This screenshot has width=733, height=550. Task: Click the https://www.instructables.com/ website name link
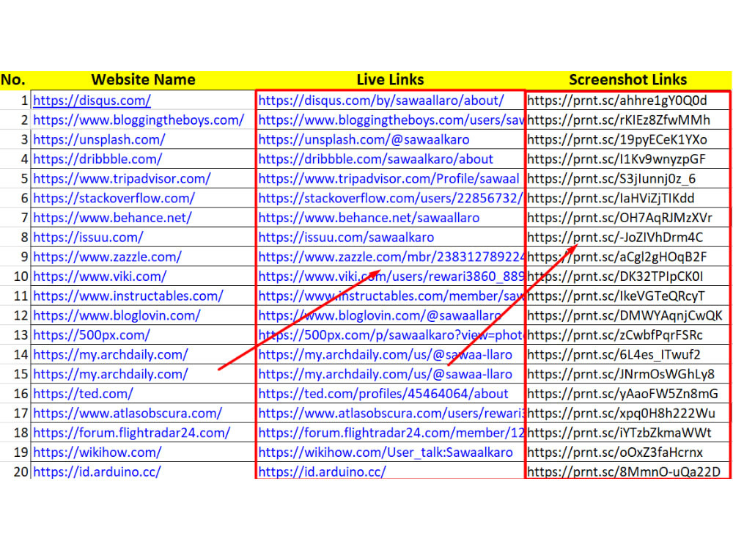(x=128, y=296)
